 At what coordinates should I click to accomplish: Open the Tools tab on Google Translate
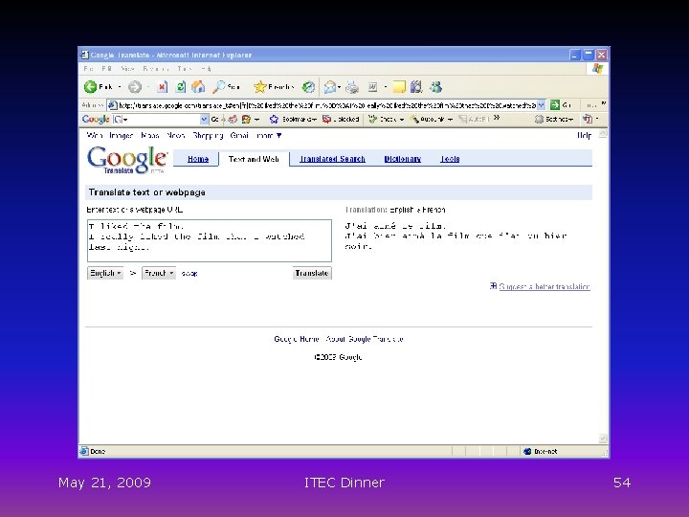click(x=450, y=159)
